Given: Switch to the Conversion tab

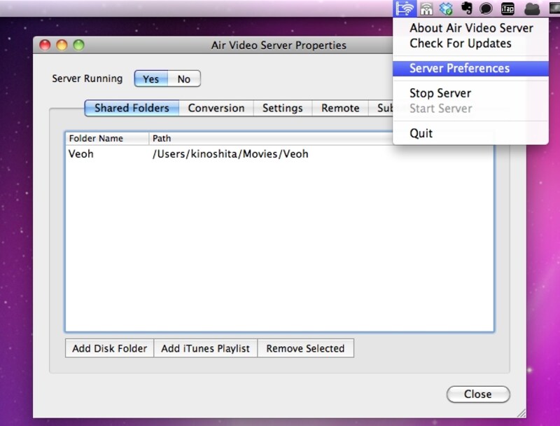Looking at the screenshot, I should click(x=216, y=108).
